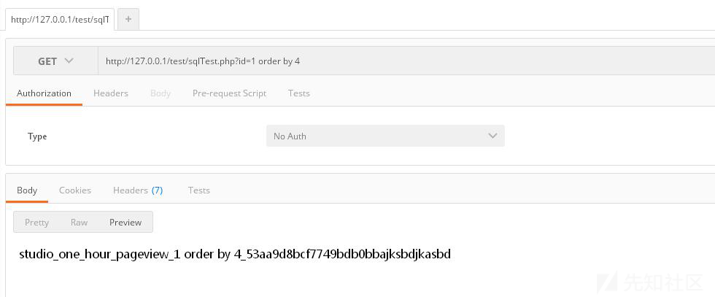The height and width of the screenshot is (297, 715).
Task: Open the response Tests tab
Action: click(198, 190)
